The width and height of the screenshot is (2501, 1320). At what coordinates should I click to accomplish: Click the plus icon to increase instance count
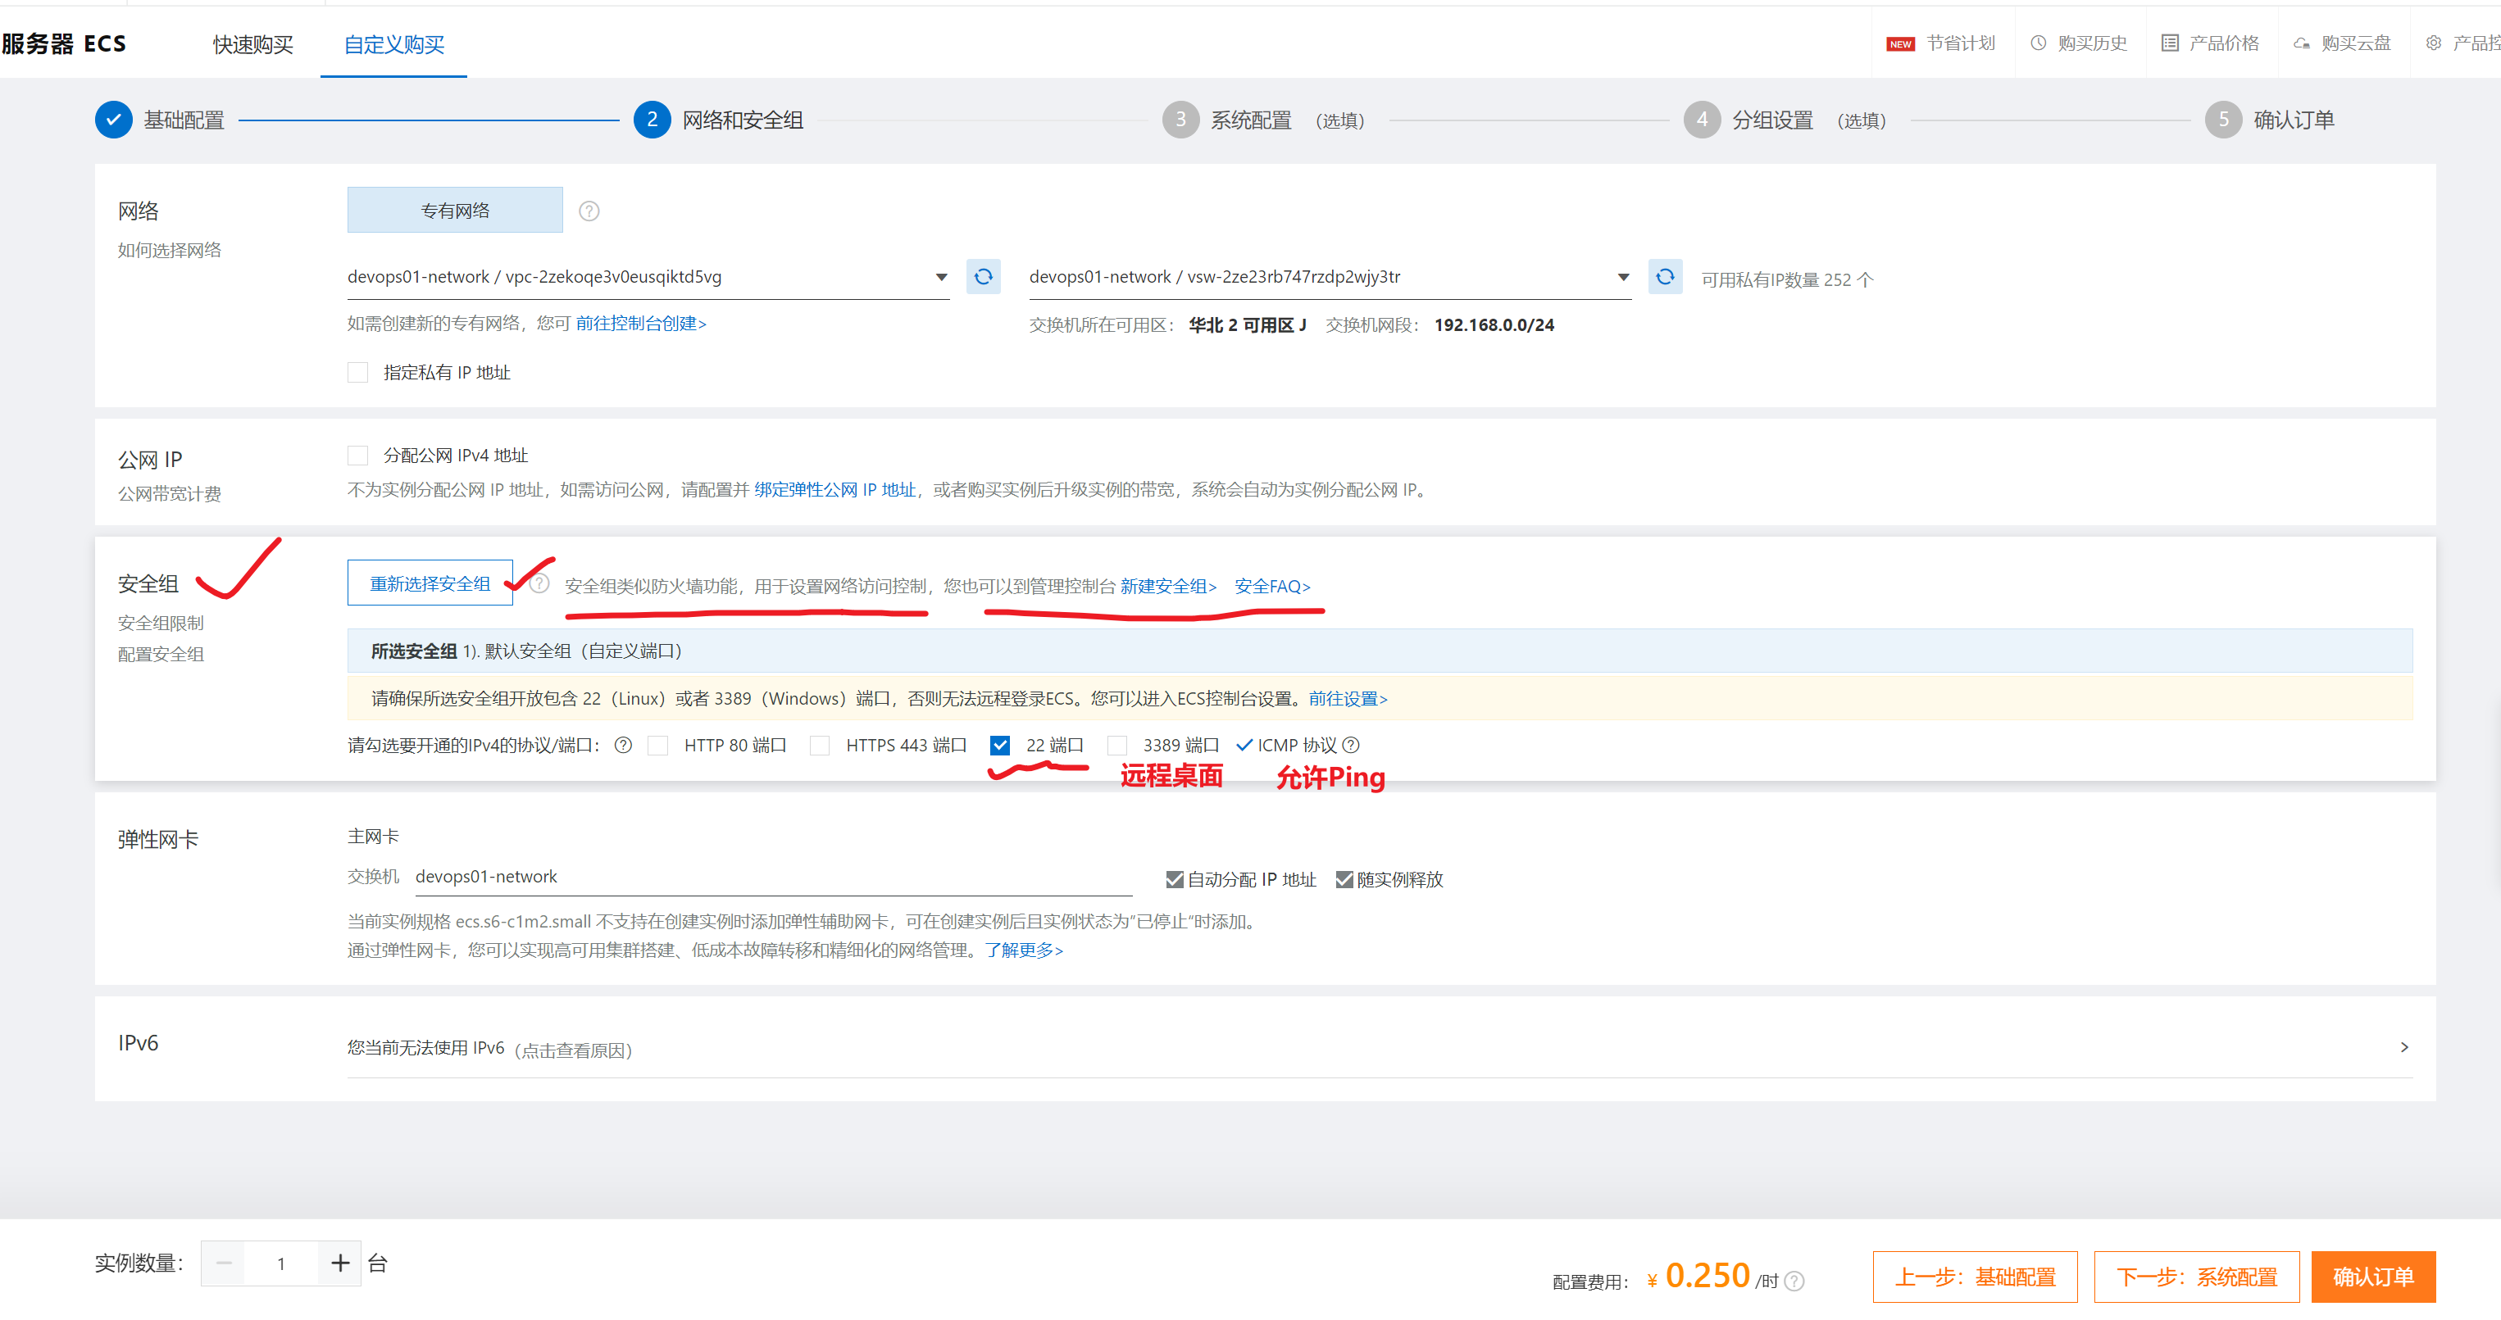pyautogui.click(x=340, y=1263)
